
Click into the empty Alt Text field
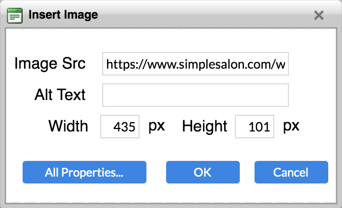196,95
